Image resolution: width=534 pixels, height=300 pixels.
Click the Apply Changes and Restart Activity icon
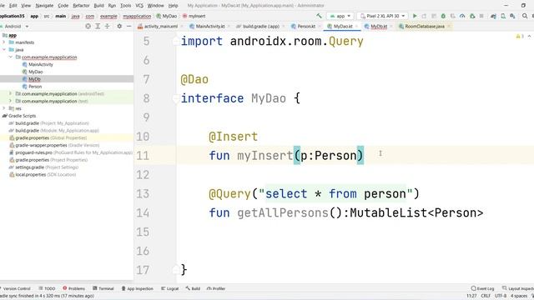click(x=424, y=16)
